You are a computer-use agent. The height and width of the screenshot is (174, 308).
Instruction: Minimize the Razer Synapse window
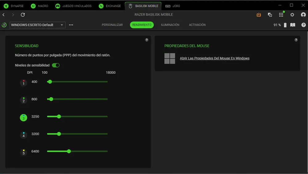pos(280,5)
